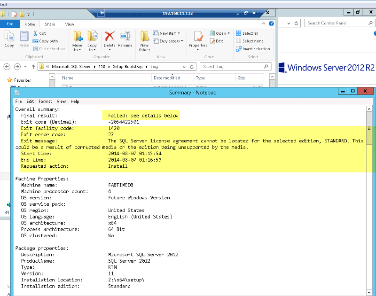Expand the Delete options arrow
This screenshot has width=376, height=296.
[x=110, y=50]
